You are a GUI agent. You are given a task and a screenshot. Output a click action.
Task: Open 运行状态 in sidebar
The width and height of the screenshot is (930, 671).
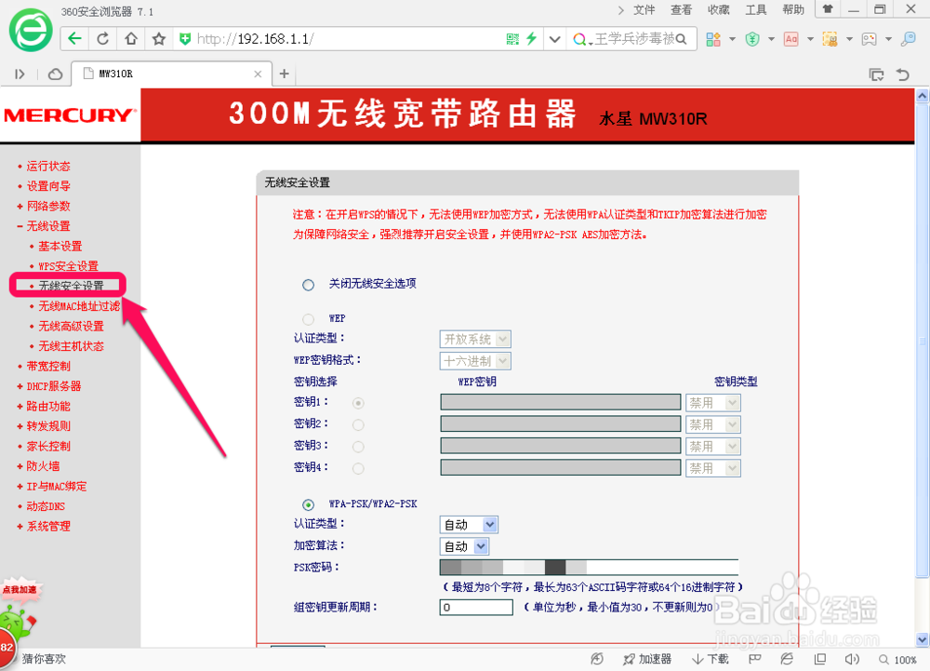(48, 166)
